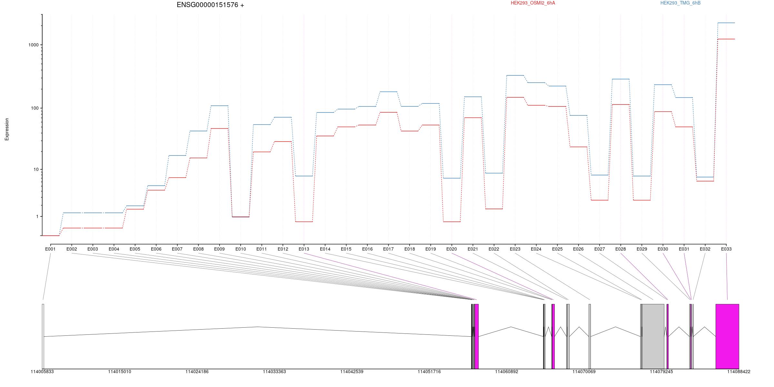Click exon label E016
The height and width of the screenshot is (387, 774).
point(367,249)
